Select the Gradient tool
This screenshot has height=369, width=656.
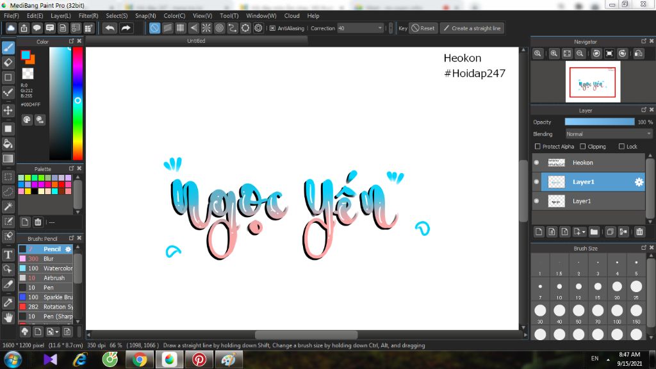(x=8, y=159)
